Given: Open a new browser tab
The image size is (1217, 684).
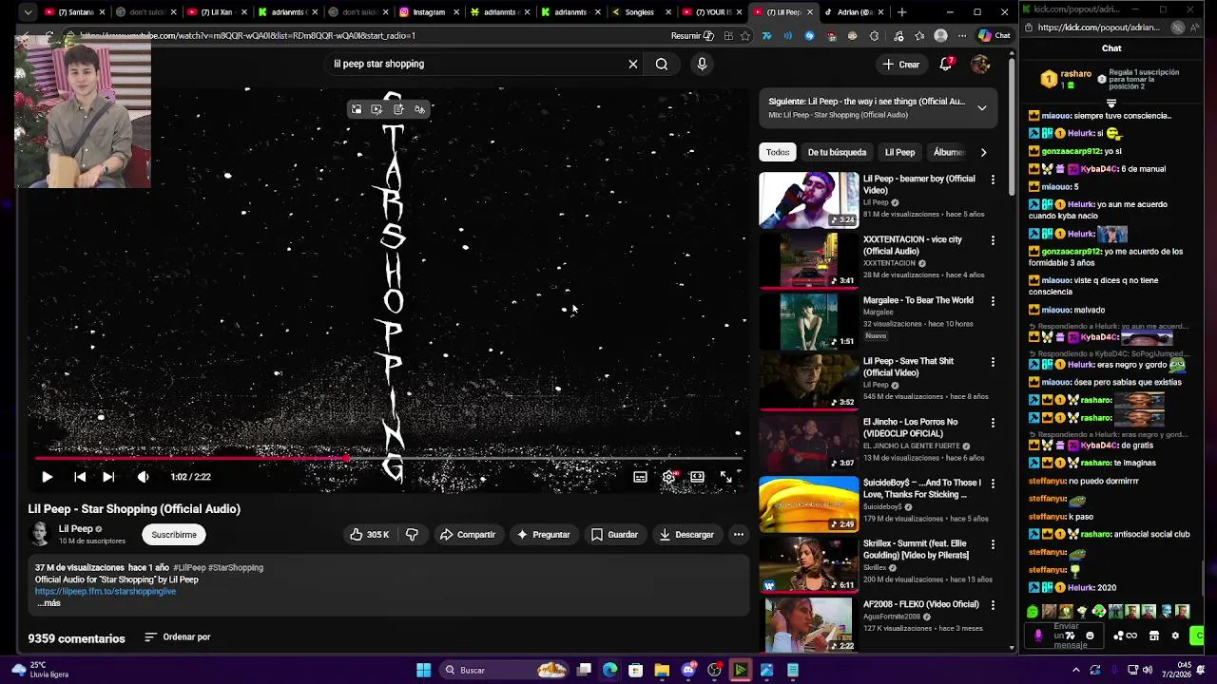Looking at the screenshot, I should coord(901,12).
